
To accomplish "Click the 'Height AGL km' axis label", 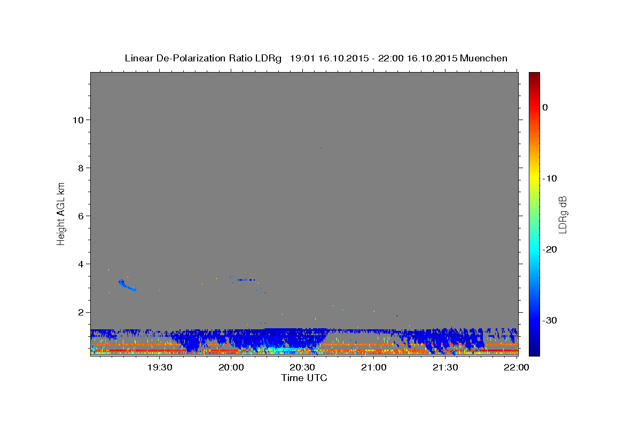I will click(x=61, y=213).
